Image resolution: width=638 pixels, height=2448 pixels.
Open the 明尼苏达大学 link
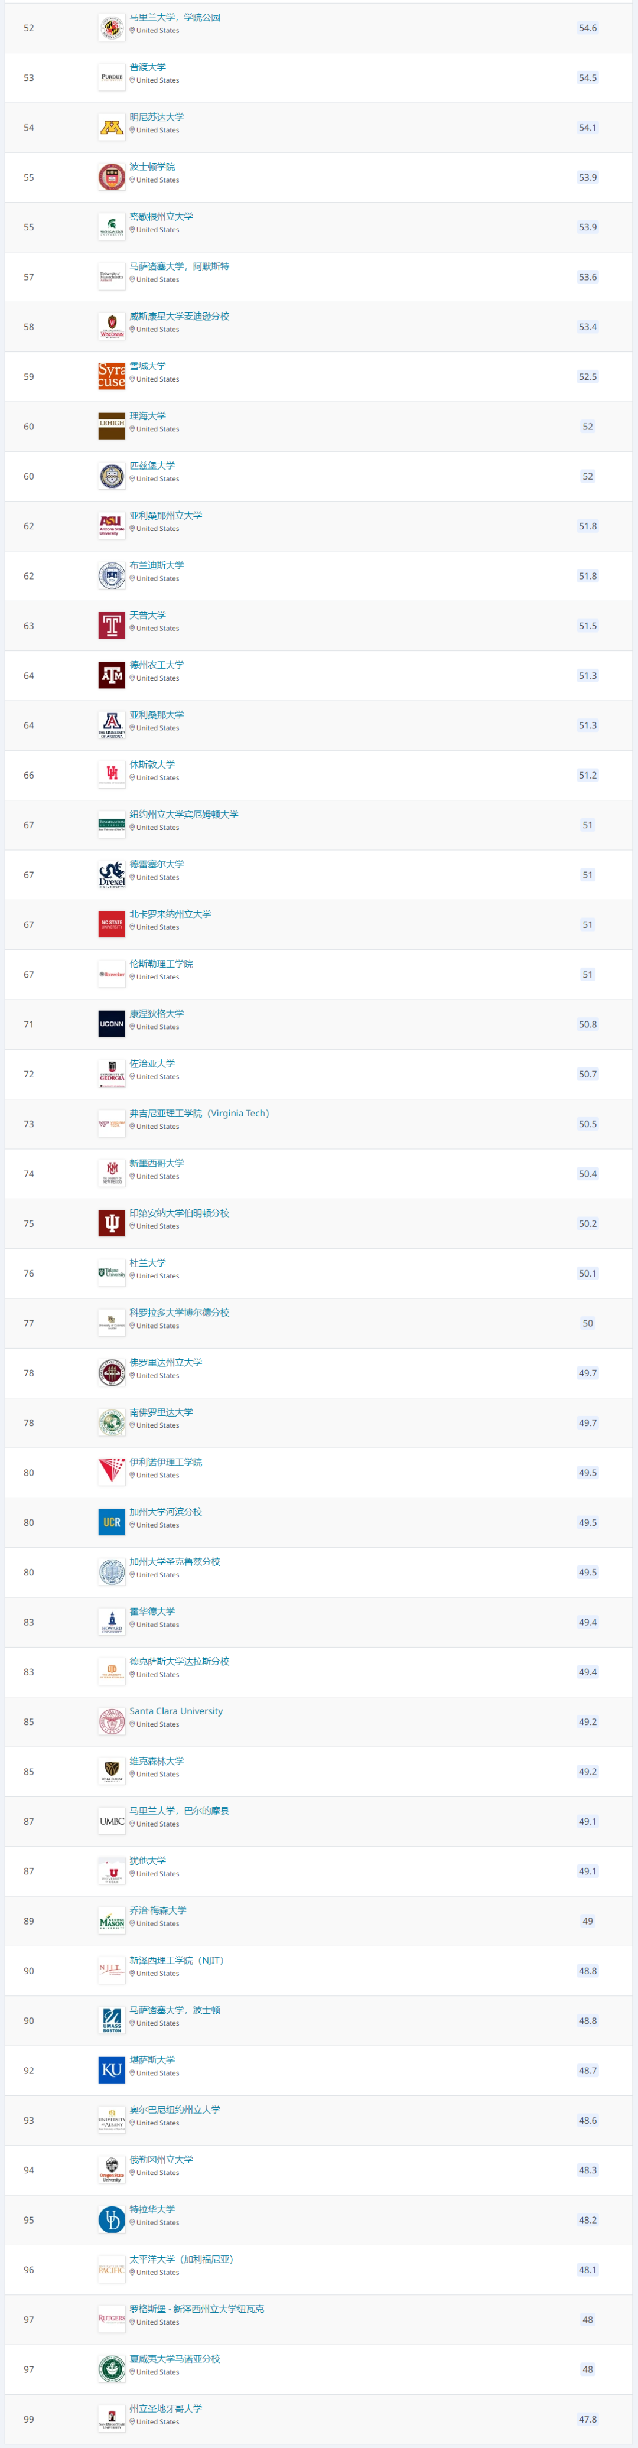click(157, 117)
